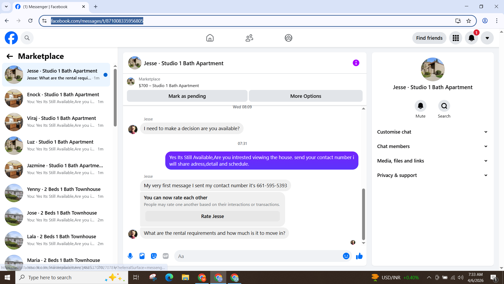Click the Rate Jesse button
The image size is (504, 284).
[x=212, y=216]
